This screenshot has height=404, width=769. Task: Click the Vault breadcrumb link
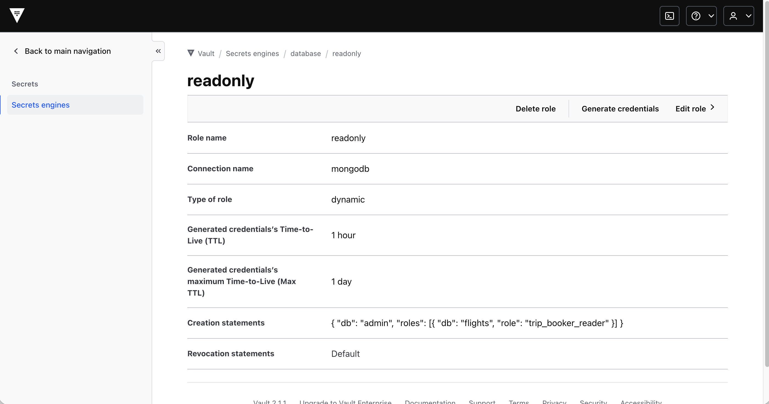pyautogui.click(x=206, y=54)
